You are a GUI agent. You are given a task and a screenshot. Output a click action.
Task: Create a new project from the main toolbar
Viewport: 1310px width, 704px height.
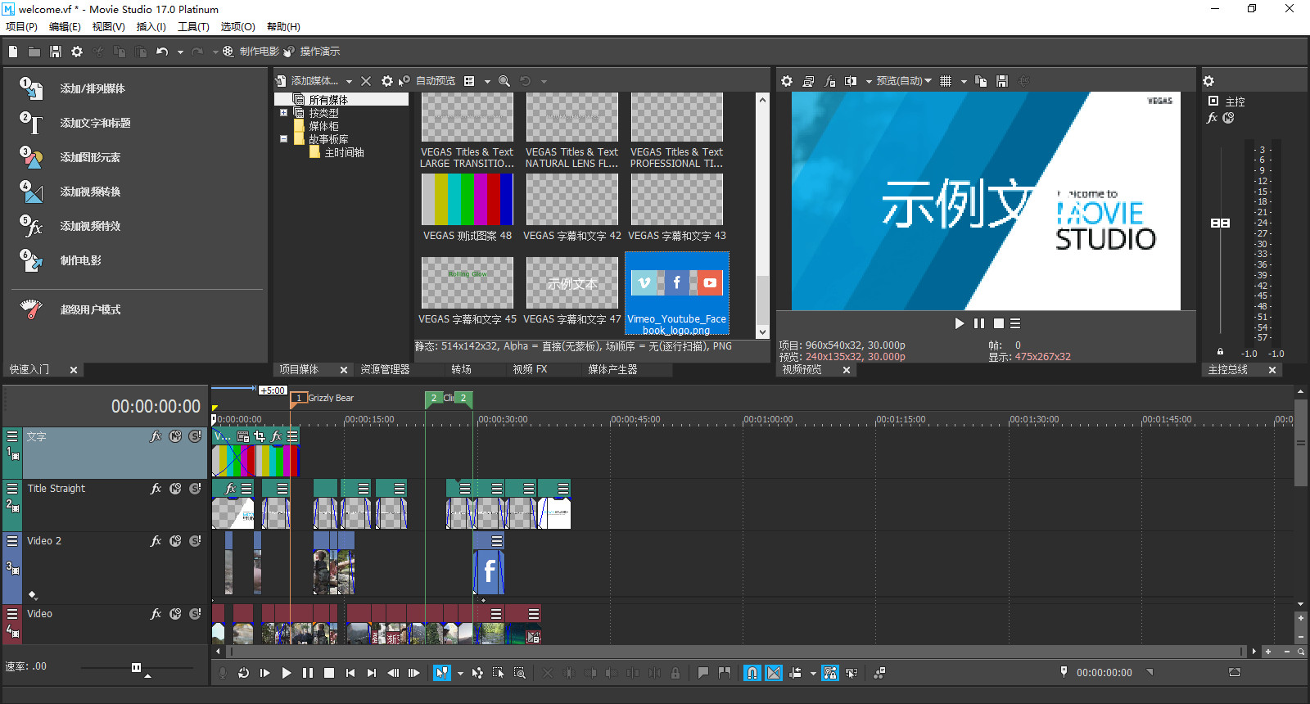pyautogui.click(x=13, y=52)
